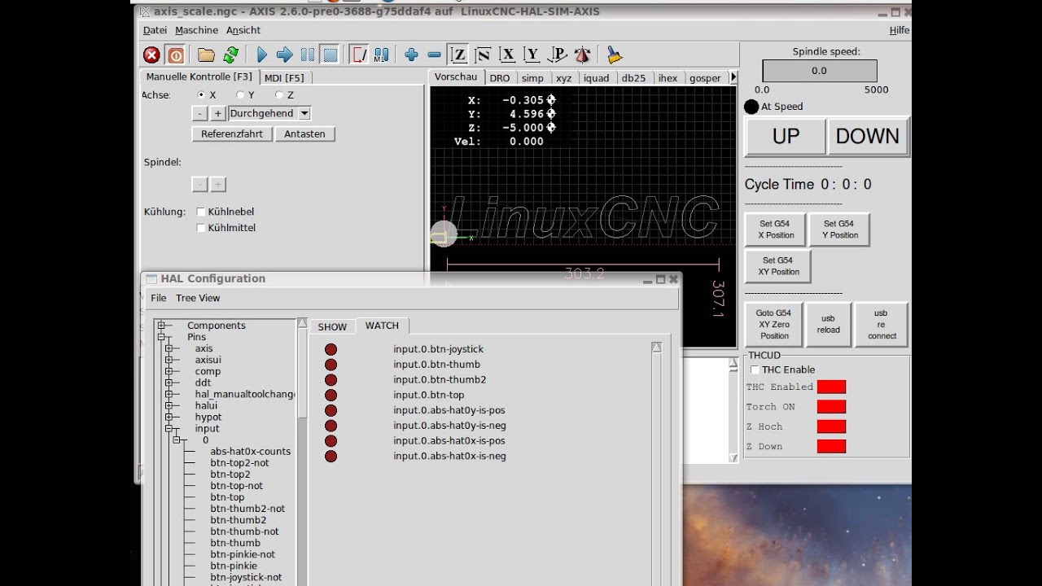Expand the halui tree node
1042x586 pixels.
tap(169, 405)
